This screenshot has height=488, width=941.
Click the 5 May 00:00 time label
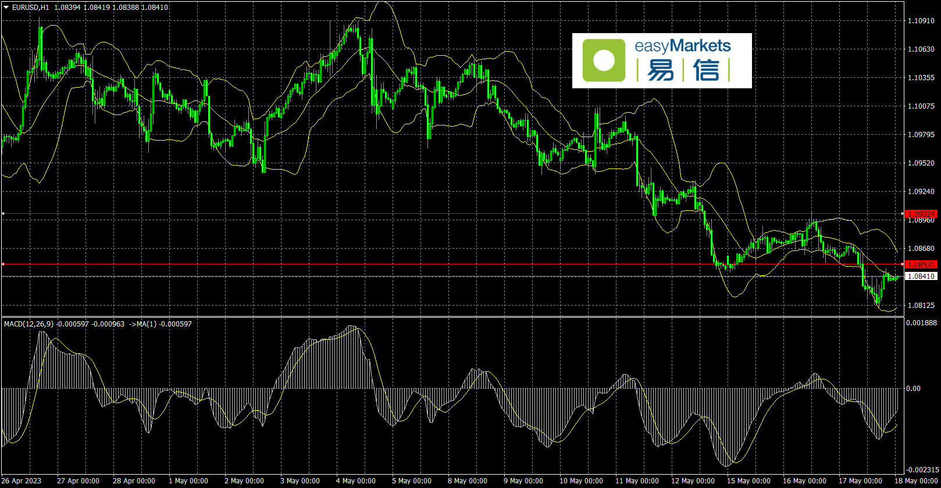[412, 481]
